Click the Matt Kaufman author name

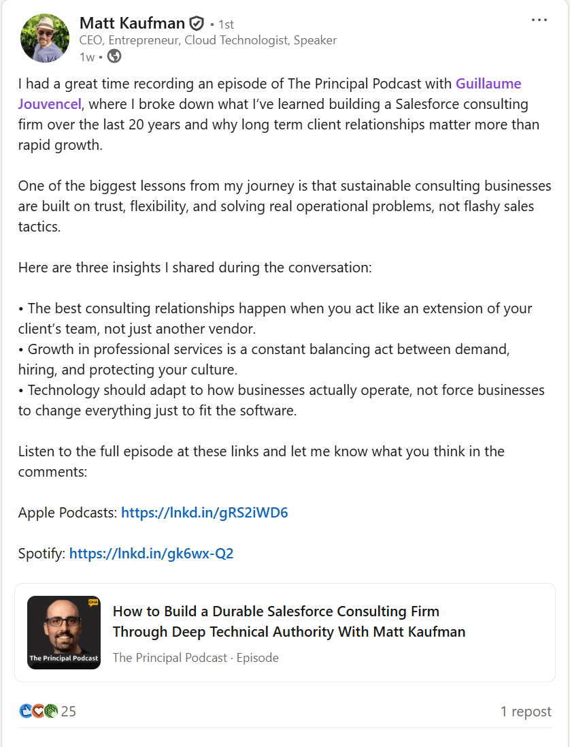tap(132, 23)
